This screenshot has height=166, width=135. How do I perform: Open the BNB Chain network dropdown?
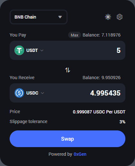click(39, 17)
